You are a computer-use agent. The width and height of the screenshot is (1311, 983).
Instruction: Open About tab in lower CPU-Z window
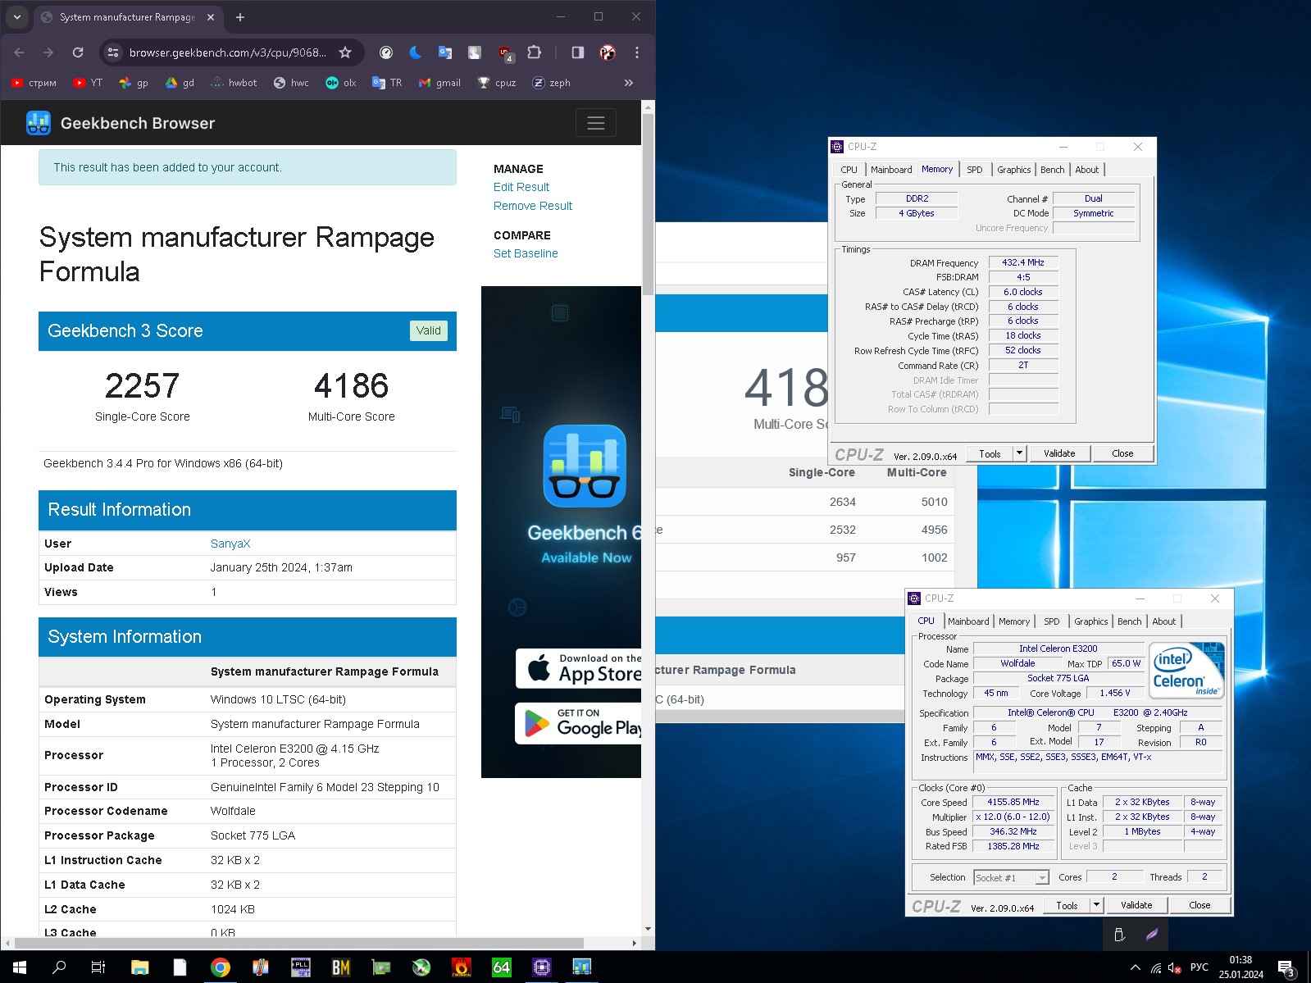pyautogui.click(x=1163, y=621)
